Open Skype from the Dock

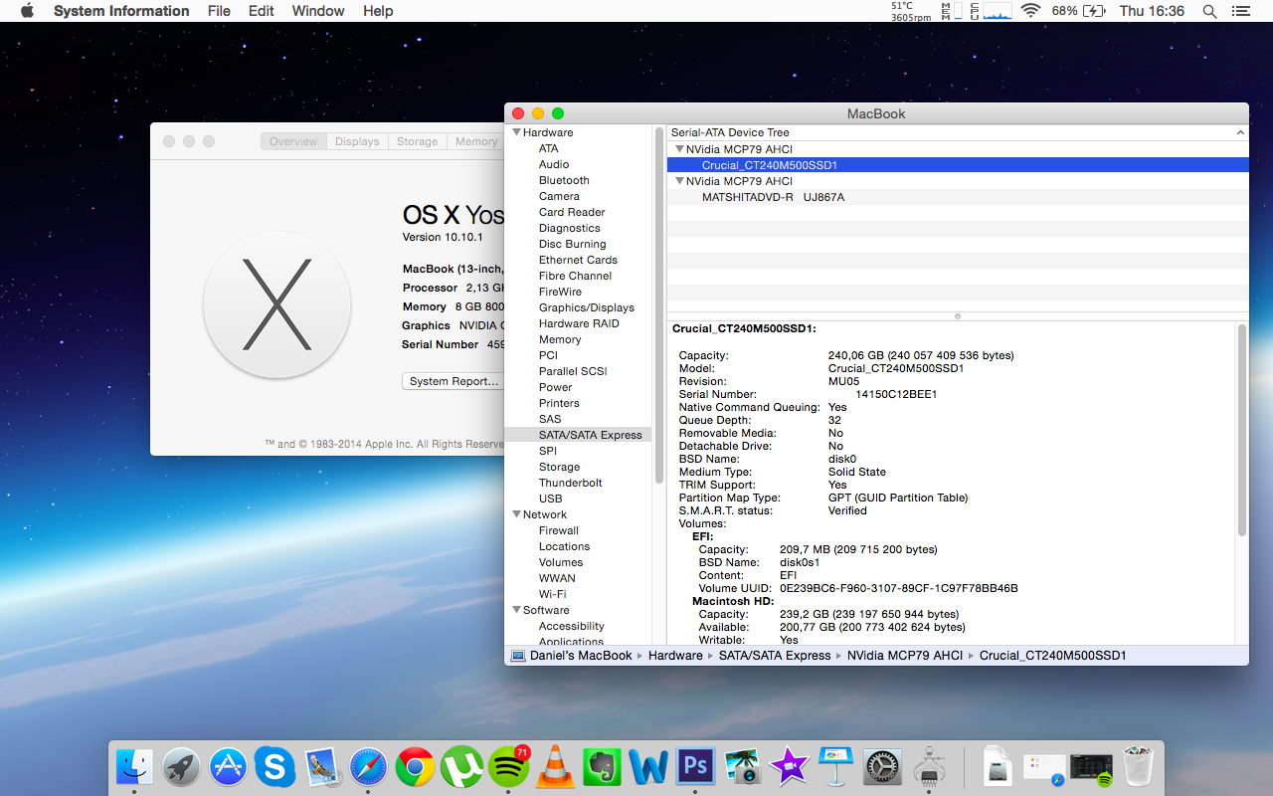click(x=274, y=766)
